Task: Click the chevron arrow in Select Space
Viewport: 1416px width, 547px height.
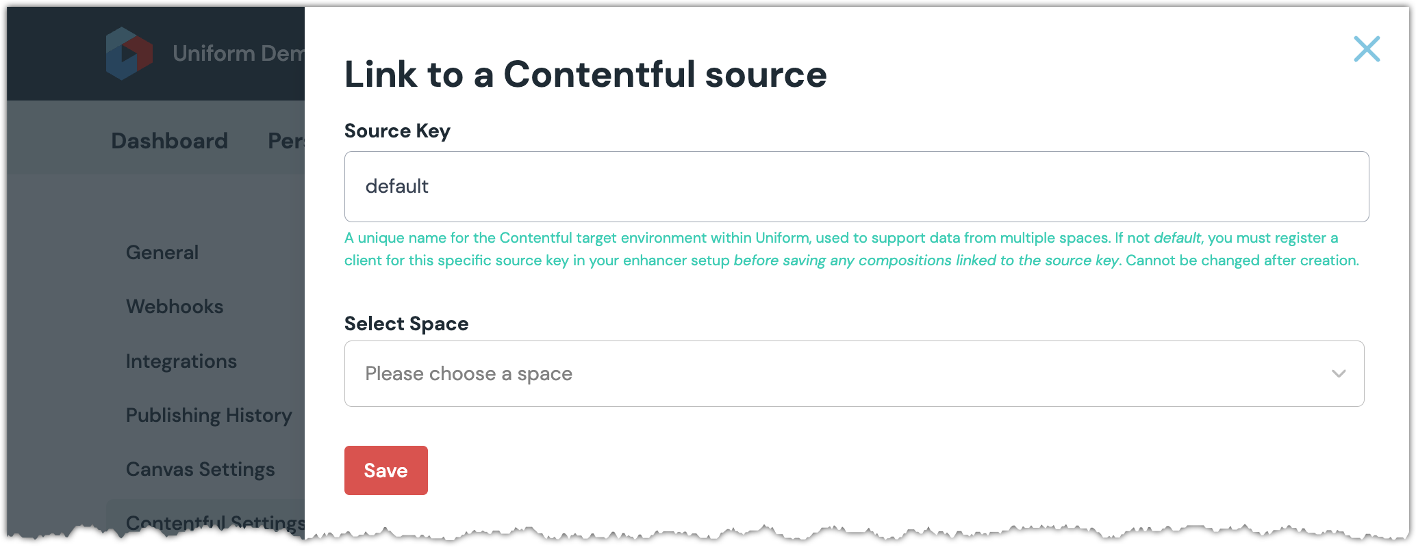Action: point(1338,373)
